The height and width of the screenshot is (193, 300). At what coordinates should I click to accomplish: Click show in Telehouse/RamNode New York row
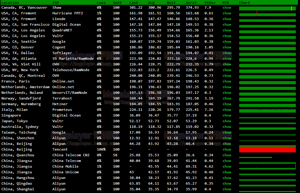(227, 70)
